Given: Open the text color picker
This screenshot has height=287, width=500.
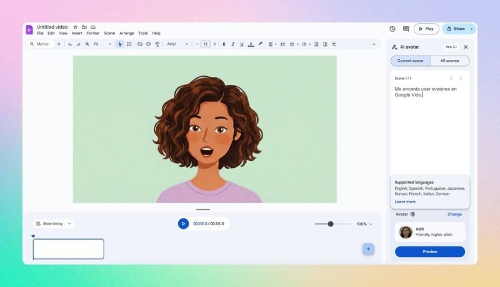Looking at the screenshot, I should [251, 44].
